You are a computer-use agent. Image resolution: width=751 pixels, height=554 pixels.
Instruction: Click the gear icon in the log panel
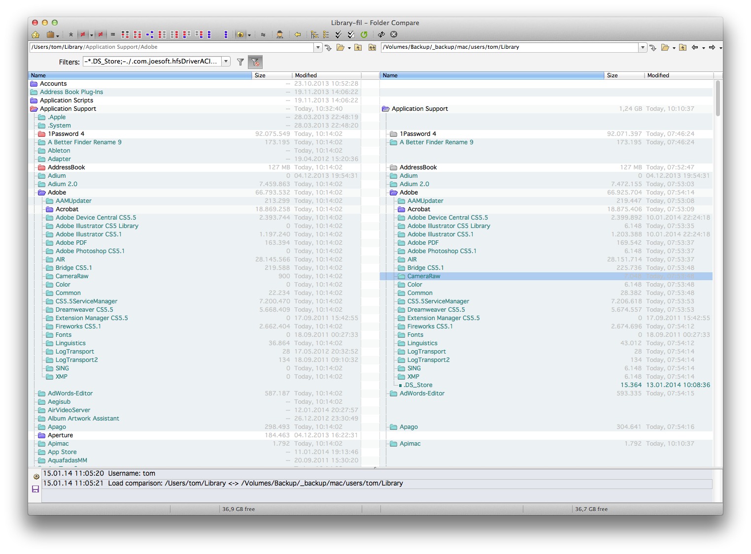(36, 477)
